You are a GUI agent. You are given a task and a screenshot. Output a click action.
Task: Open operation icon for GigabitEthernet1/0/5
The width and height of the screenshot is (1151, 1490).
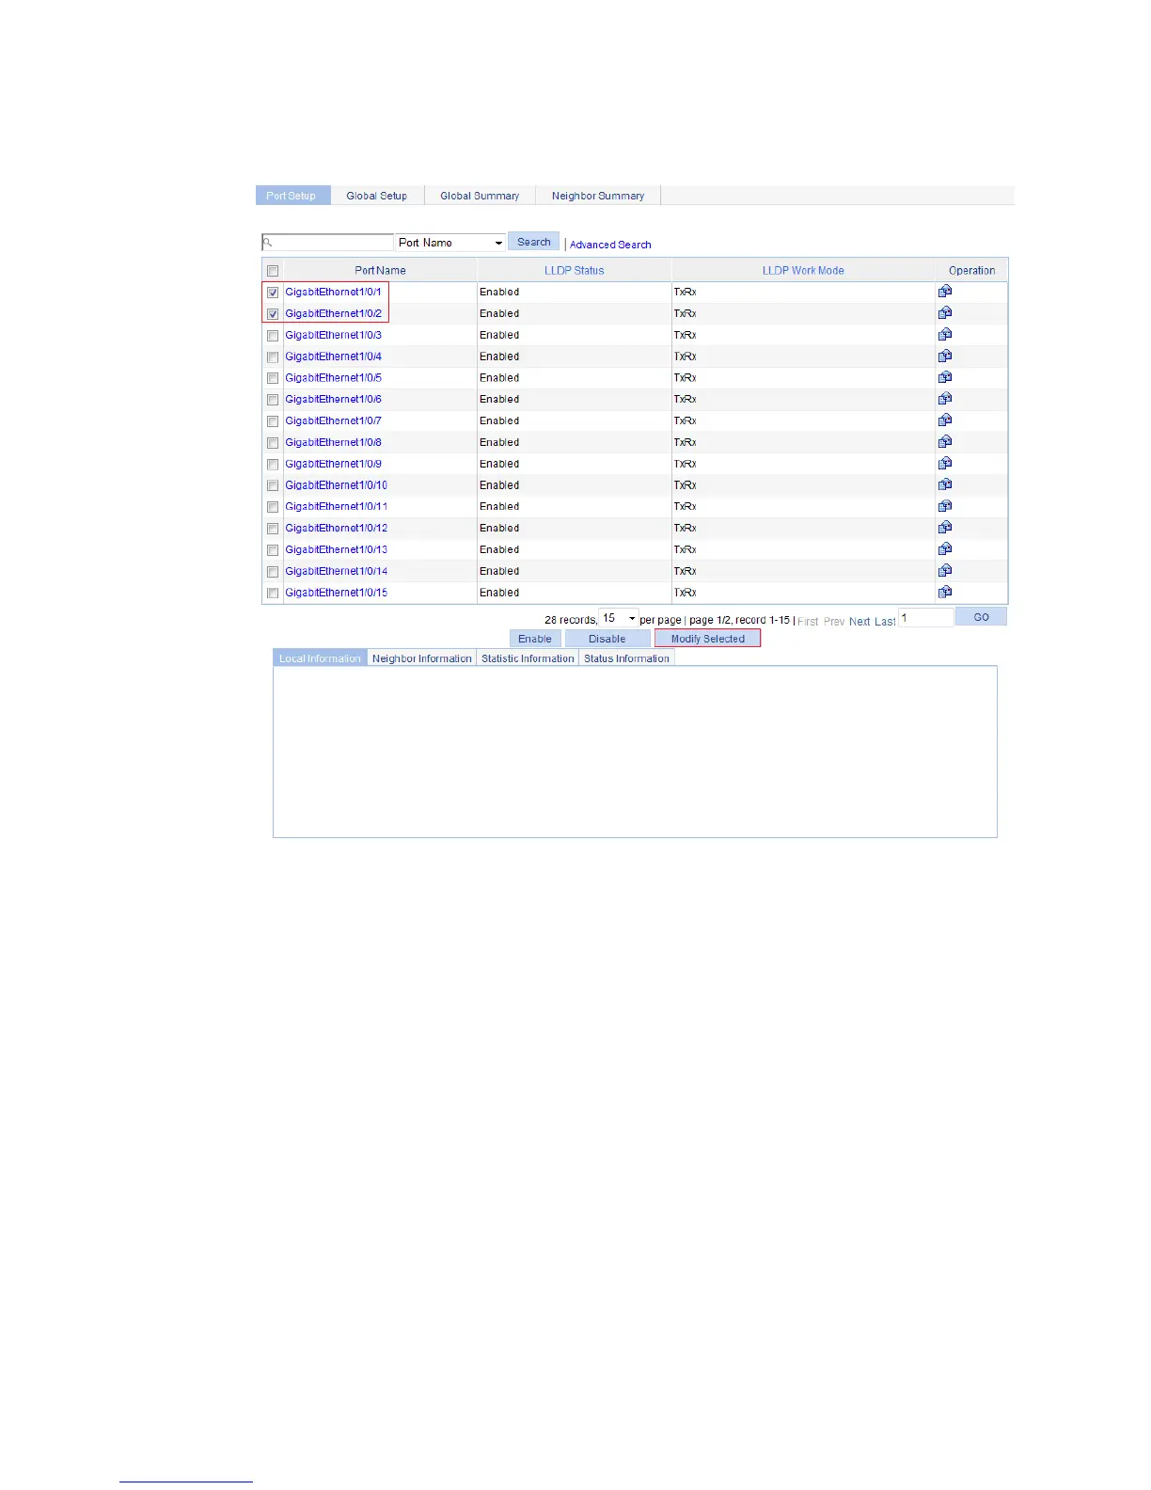click(x=945, y=377)
